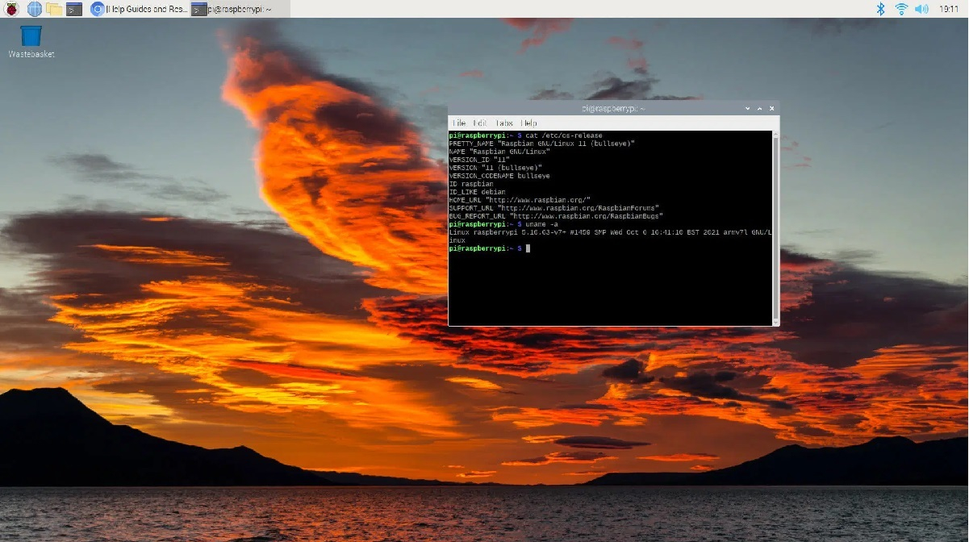Open the Bluetooth tray menu
969x542 pixels.
(x=881, y=9)
